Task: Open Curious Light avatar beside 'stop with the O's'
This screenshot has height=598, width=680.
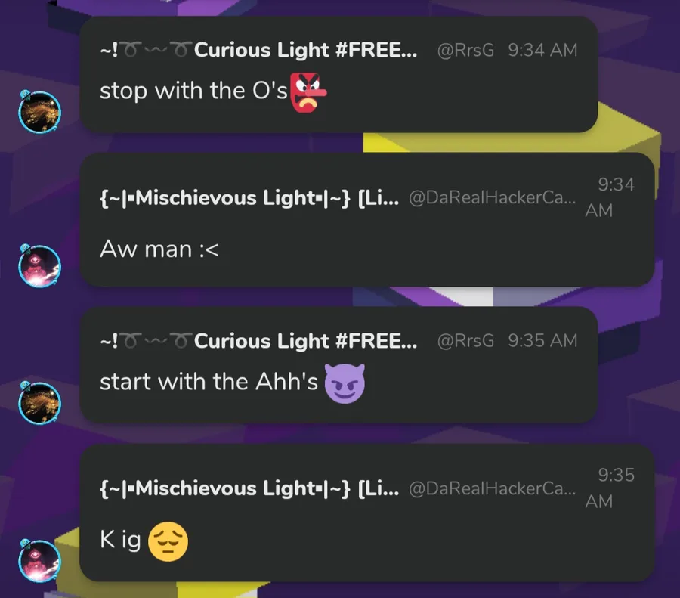Action: 39,112
